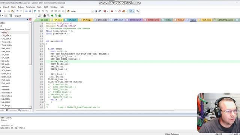The image size is (240, 135).
Task: Click the incremental find icon beside search box
Action: click(x=100, y=11)
